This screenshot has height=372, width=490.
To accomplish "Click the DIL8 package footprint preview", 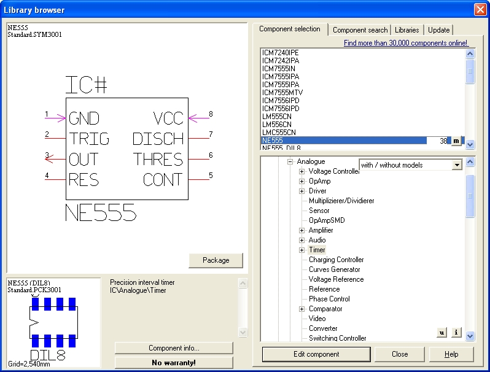I will pos(53,323).
